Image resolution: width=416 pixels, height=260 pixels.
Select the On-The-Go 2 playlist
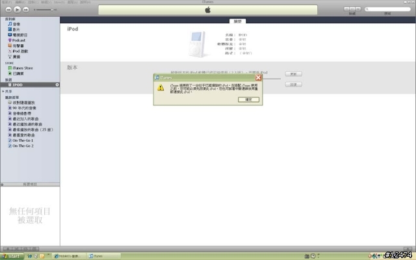click(x=20, y=146)
